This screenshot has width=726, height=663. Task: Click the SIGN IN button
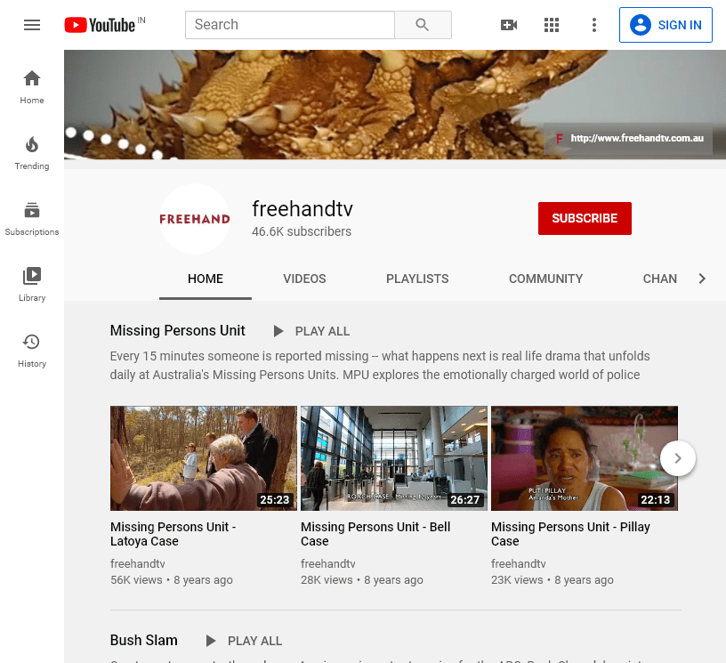(x=665, y=25)
